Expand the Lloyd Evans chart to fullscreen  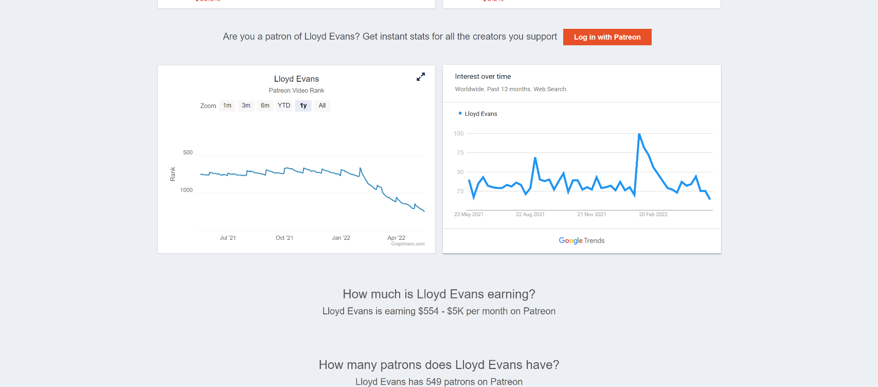point(421,77)
